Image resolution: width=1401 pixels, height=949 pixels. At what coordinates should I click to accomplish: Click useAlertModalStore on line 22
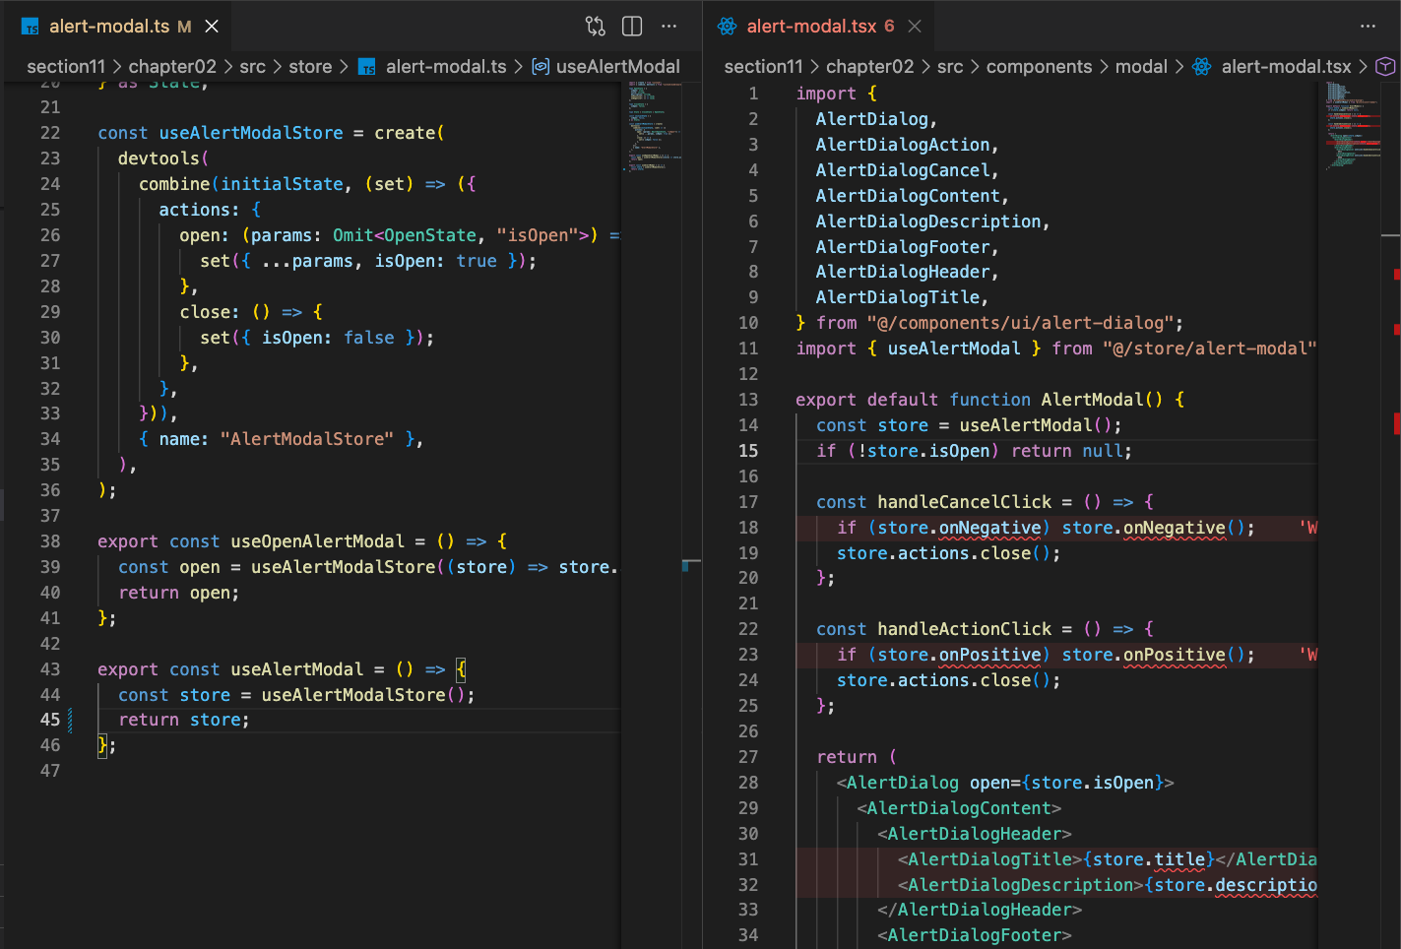(251, 133)
